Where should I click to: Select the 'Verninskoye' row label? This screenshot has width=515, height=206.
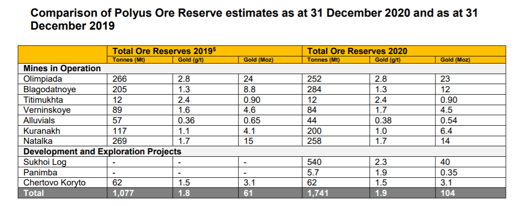coord(47,110)
